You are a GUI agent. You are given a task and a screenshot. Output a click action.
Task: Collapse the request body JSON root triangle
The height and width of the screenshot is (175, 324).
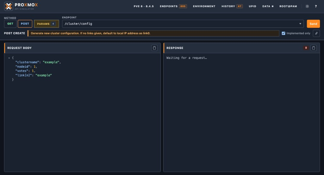[9, 58]
